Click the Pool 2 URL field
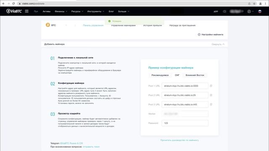 (185, 95)
